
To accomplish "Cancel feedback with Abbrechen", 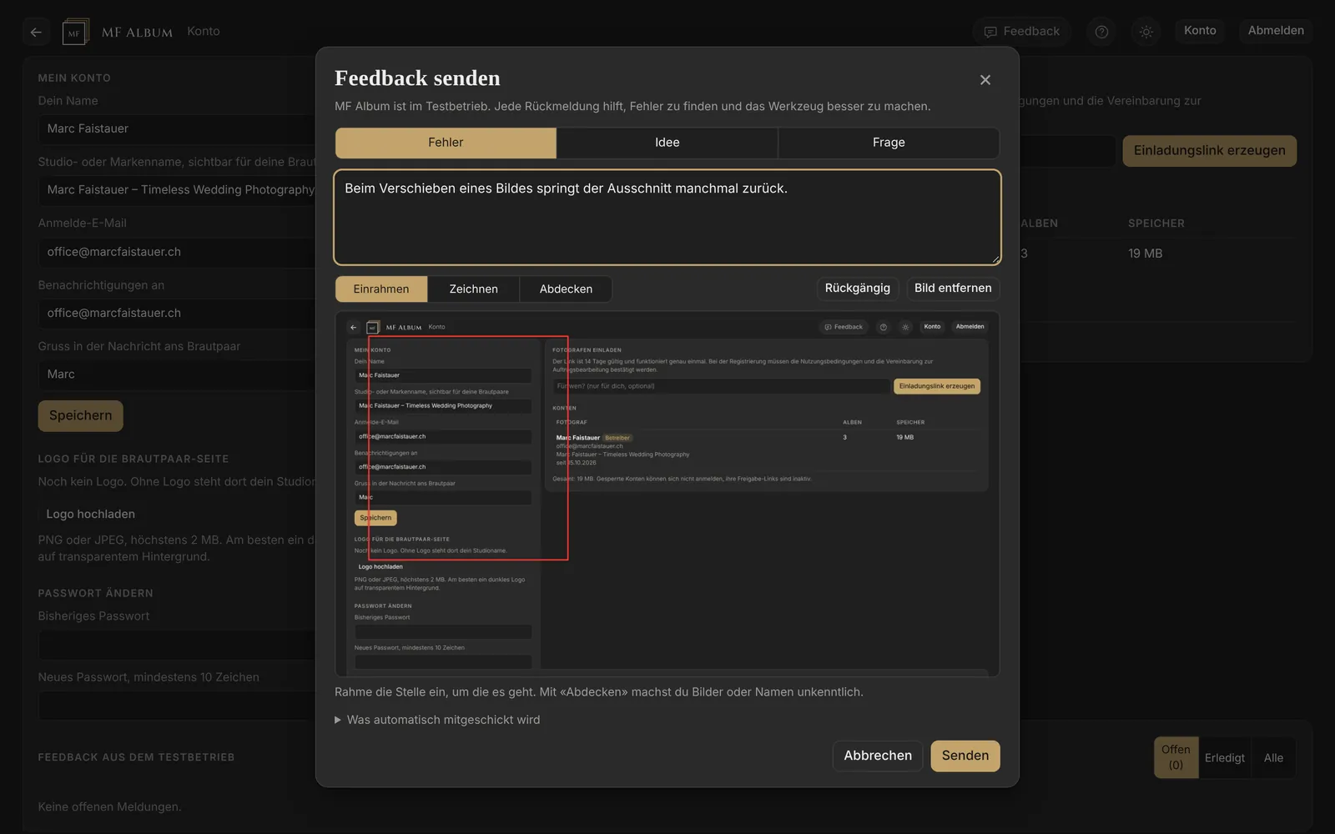I will [878, 756].
